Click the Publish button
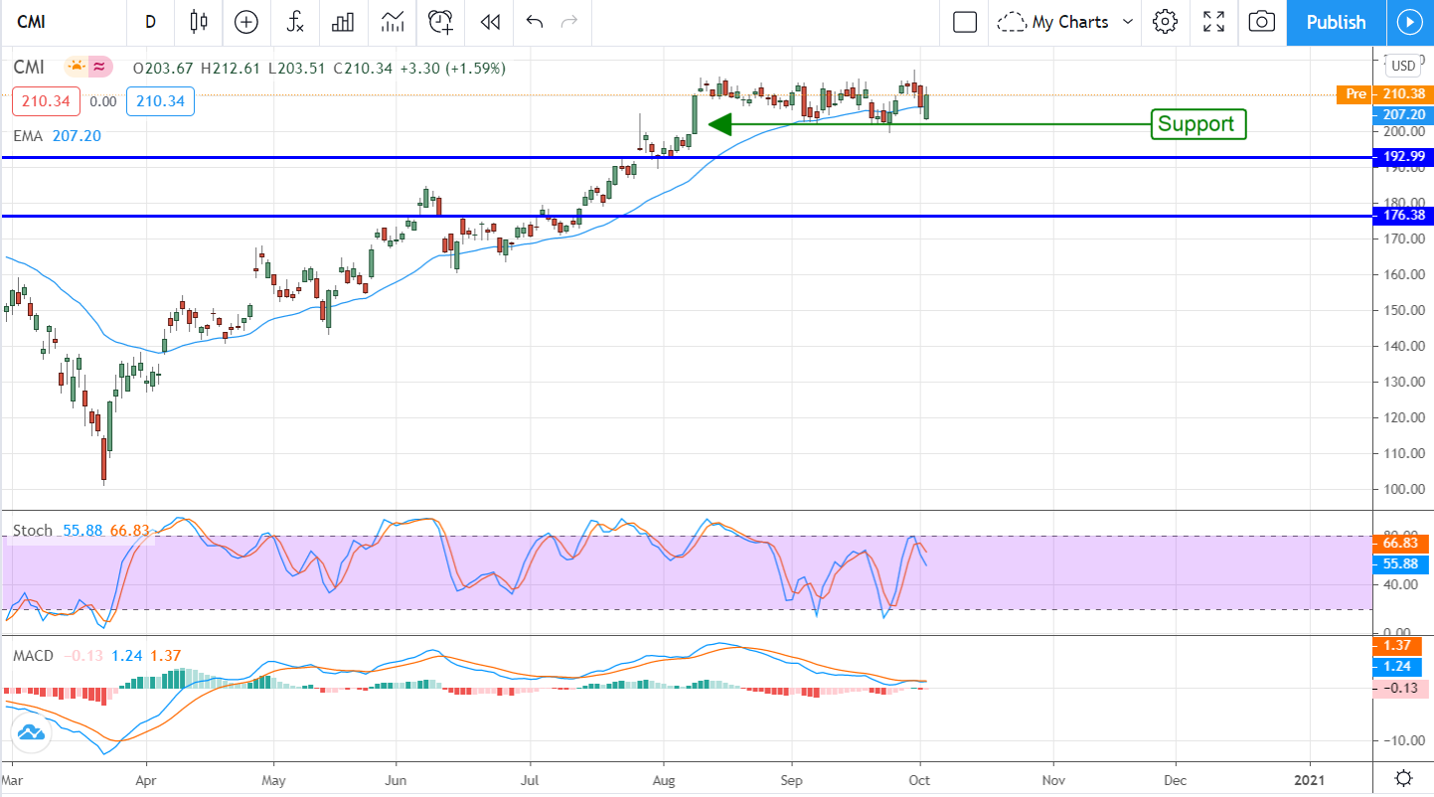The image size is (1434, 797). pos(1335,22)
